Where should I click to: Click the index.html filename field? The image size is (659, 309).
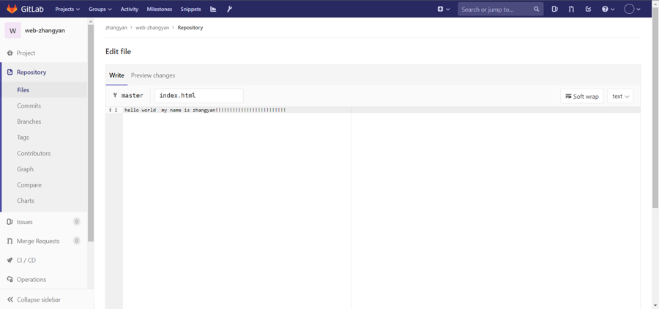[198, 96]
